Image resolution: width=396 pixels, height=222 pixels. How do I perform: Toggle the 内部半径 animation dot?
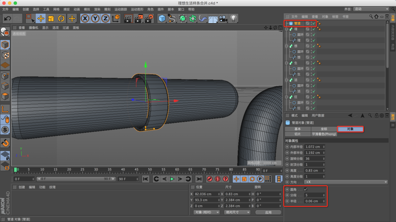[x=287, y=147]
